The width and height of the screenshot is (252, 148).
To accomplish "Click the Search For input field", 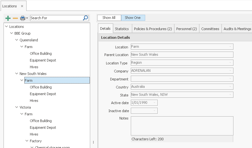I will pos(56,18).
